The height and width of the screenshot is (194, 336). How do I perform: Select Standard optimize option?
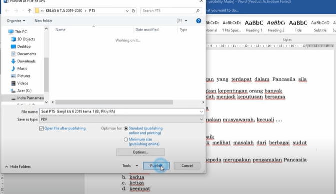pos(126,128)
